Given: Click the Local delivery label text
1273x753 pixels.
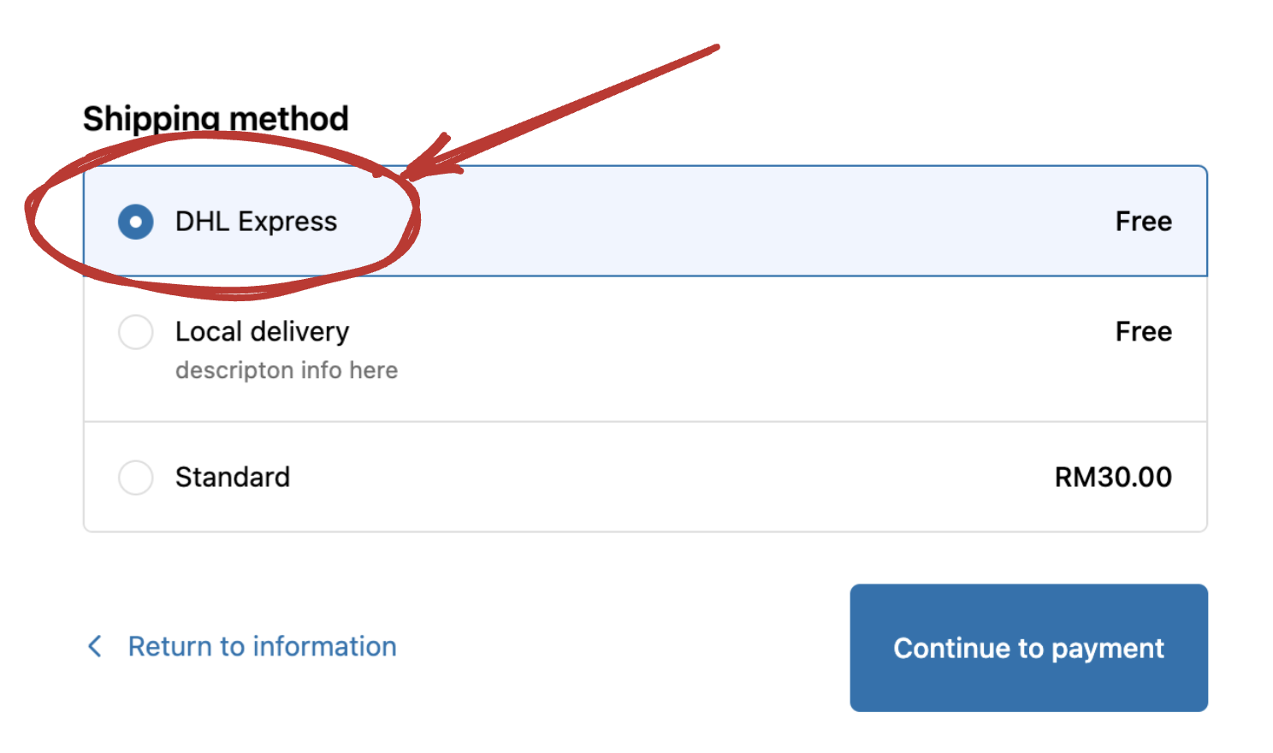Looking at the screenshot, I should tap(263, 332).
